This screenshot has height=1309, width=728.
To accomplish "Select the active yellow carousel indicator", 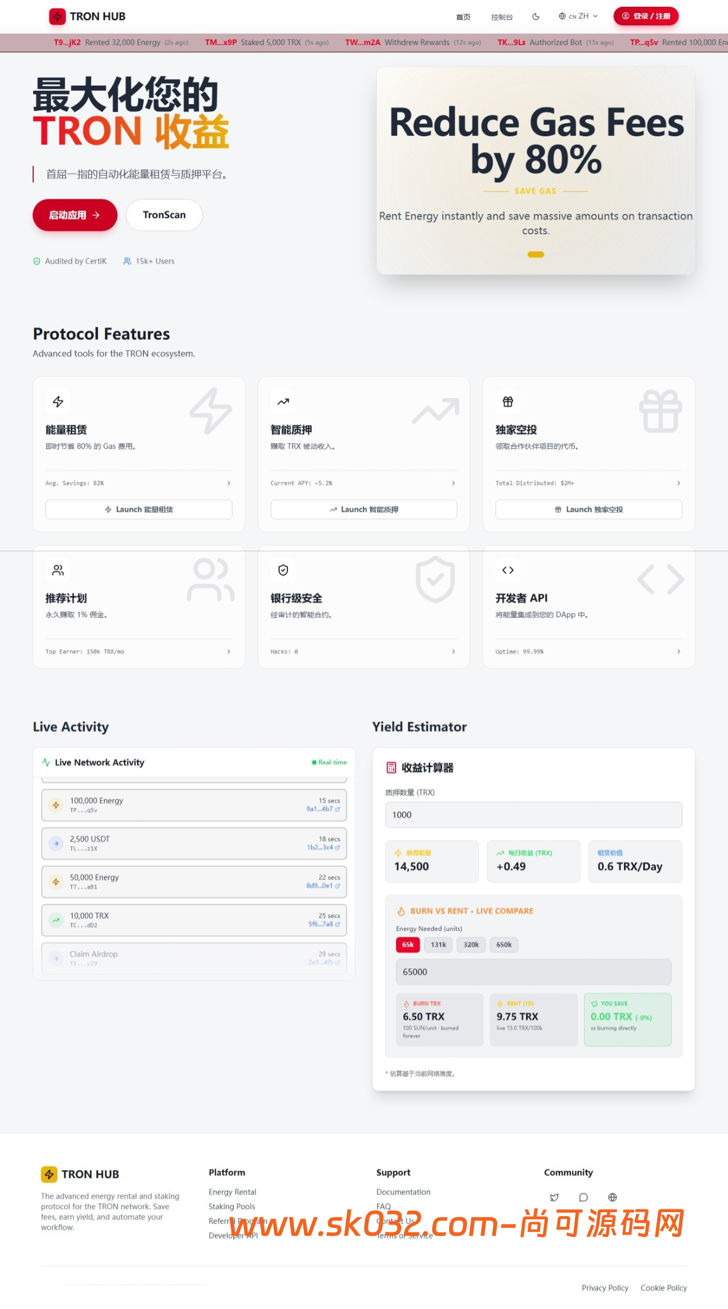I will pos(536,254).
